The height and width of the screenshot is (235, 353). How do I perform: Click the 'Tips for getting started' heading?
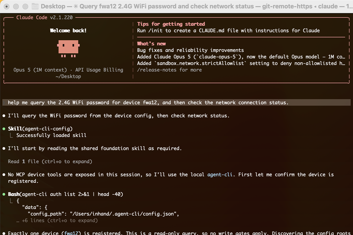171,24
